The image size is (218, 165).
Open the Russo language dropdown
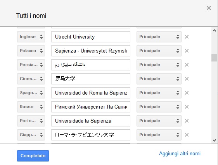[x=31, y=107]
